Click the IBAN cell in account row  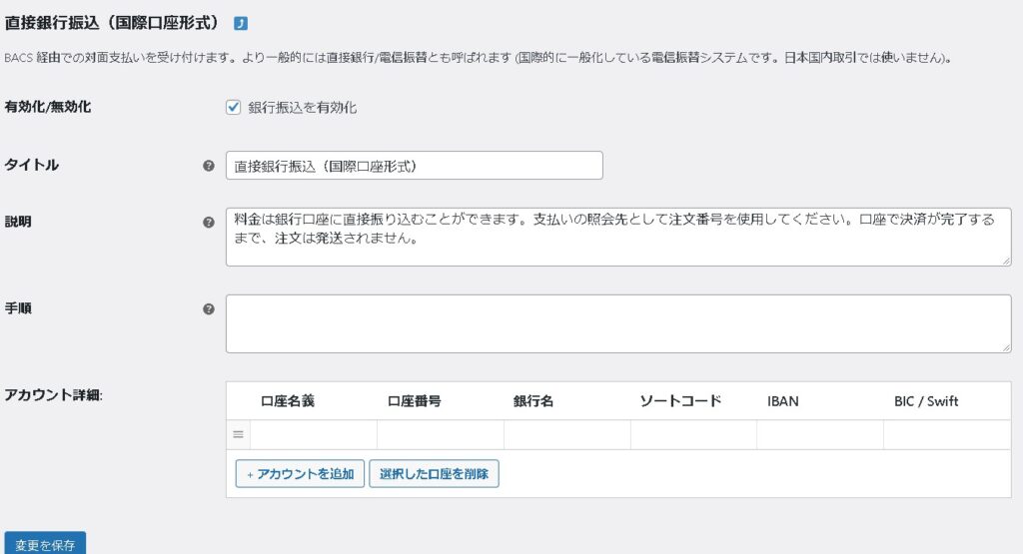819,434
